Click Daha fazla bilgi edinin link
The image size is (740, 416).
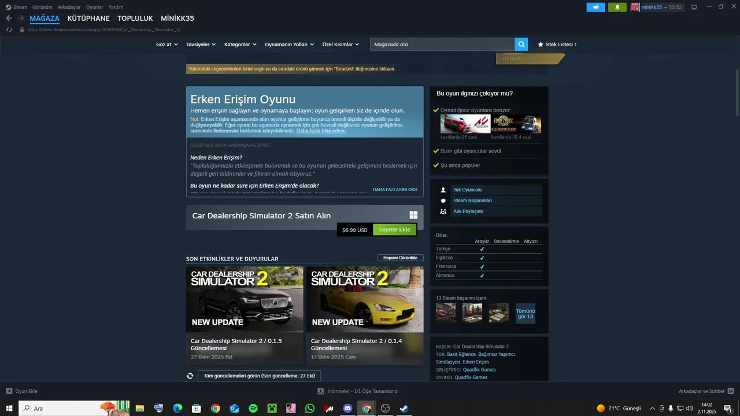coord(321,131)
